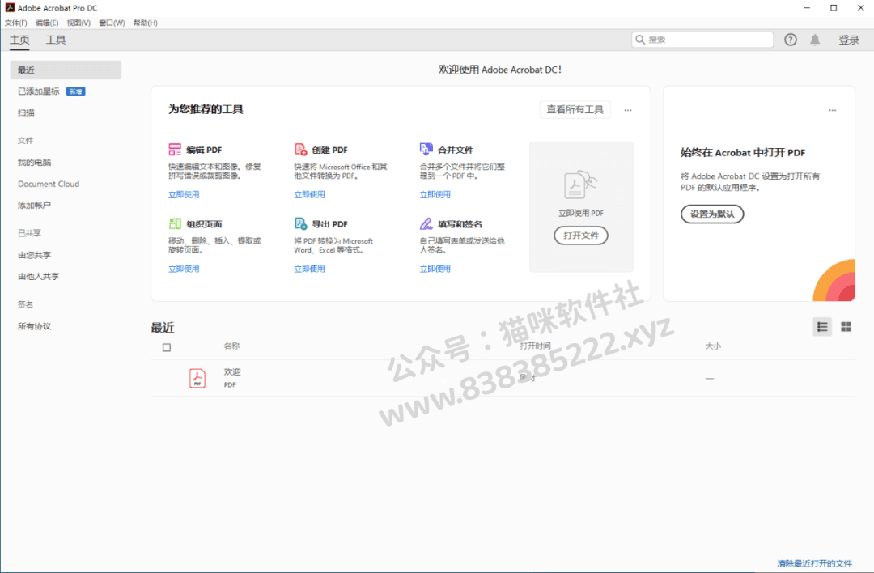Select 所有协议 in the left sidebar
Screen dimensions: 874x573
34,327
